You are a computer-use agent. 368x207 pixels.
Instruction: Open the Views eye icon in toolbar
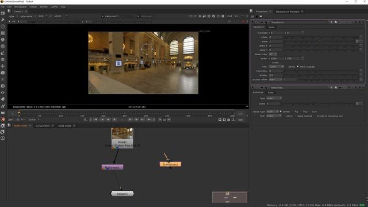click(2, 93)
